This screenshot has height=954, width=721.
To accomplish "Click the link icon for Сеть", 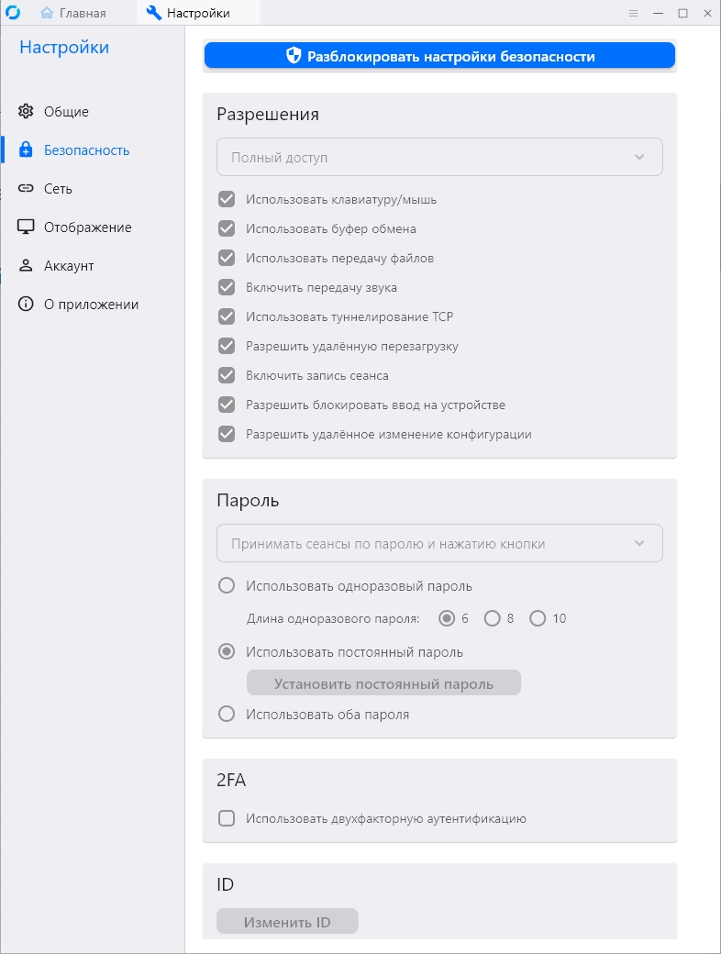I will (26, 189).
